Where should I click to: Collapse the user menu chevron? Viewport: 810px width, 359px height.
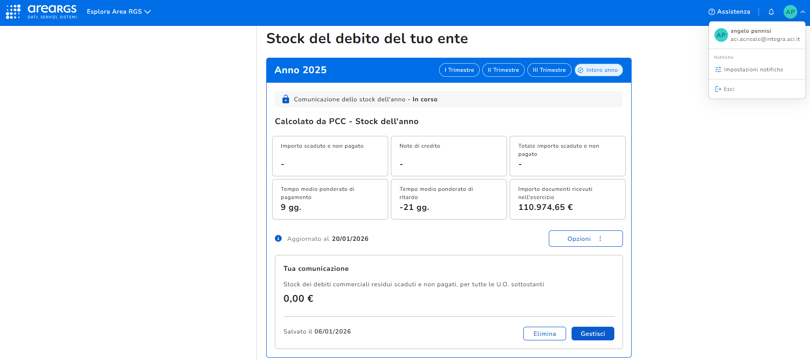coord(803,12)
